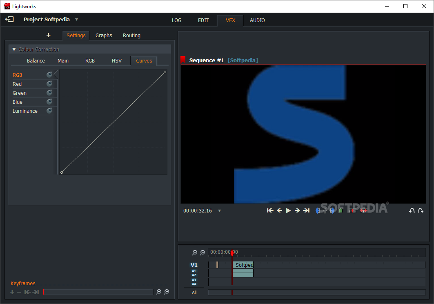Select the Green curve channel
Viewport: 434px width, 304px height.
click(19, 93)
